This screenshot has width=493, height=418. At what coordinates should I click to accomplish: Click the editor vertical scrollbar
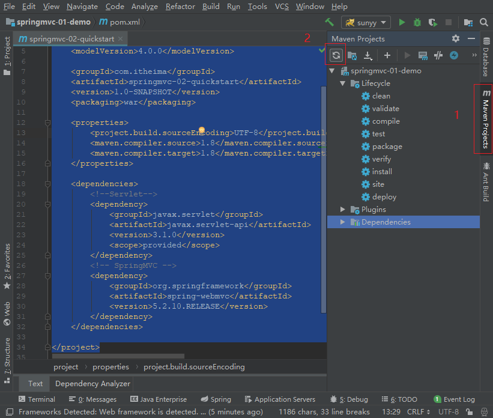coord(324,200)
